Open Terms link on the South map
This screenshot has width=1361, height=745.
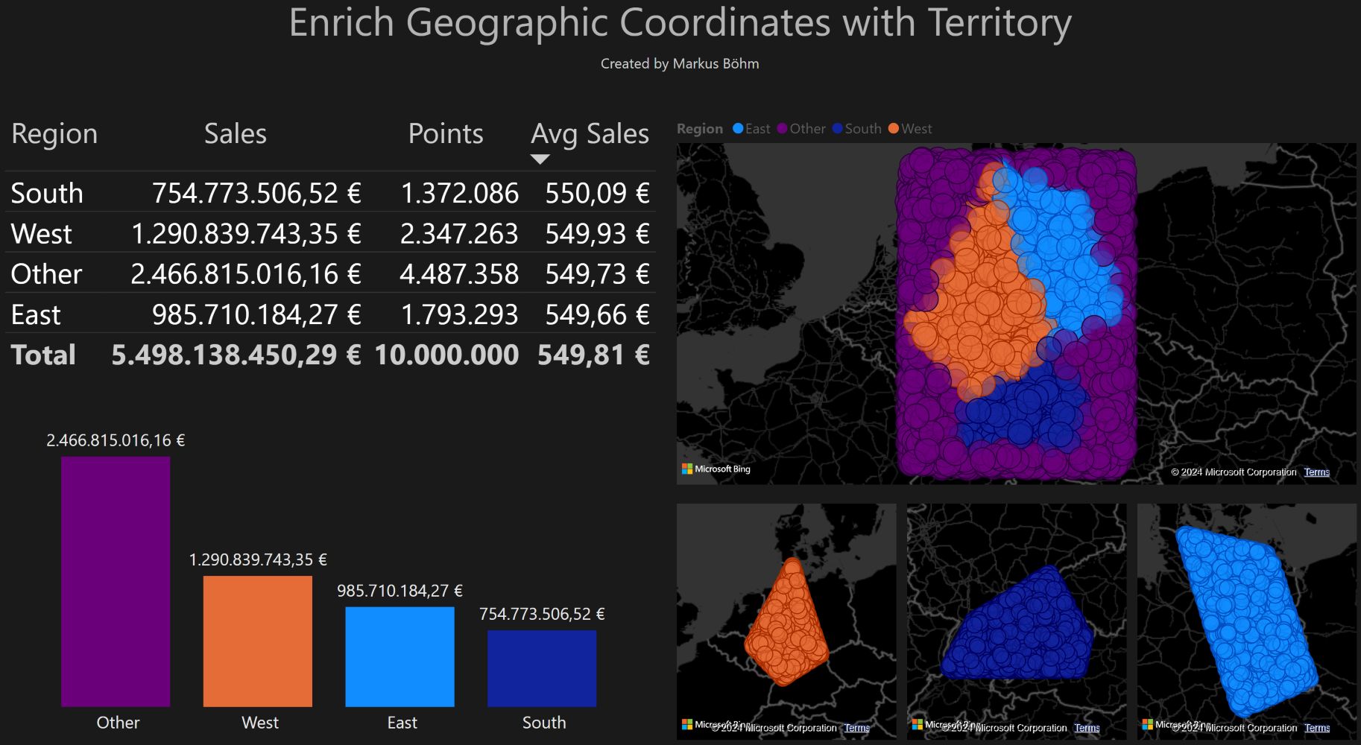tap(1087, 728)
